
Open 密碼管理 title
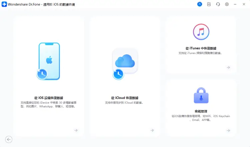[x=201, y=111]
